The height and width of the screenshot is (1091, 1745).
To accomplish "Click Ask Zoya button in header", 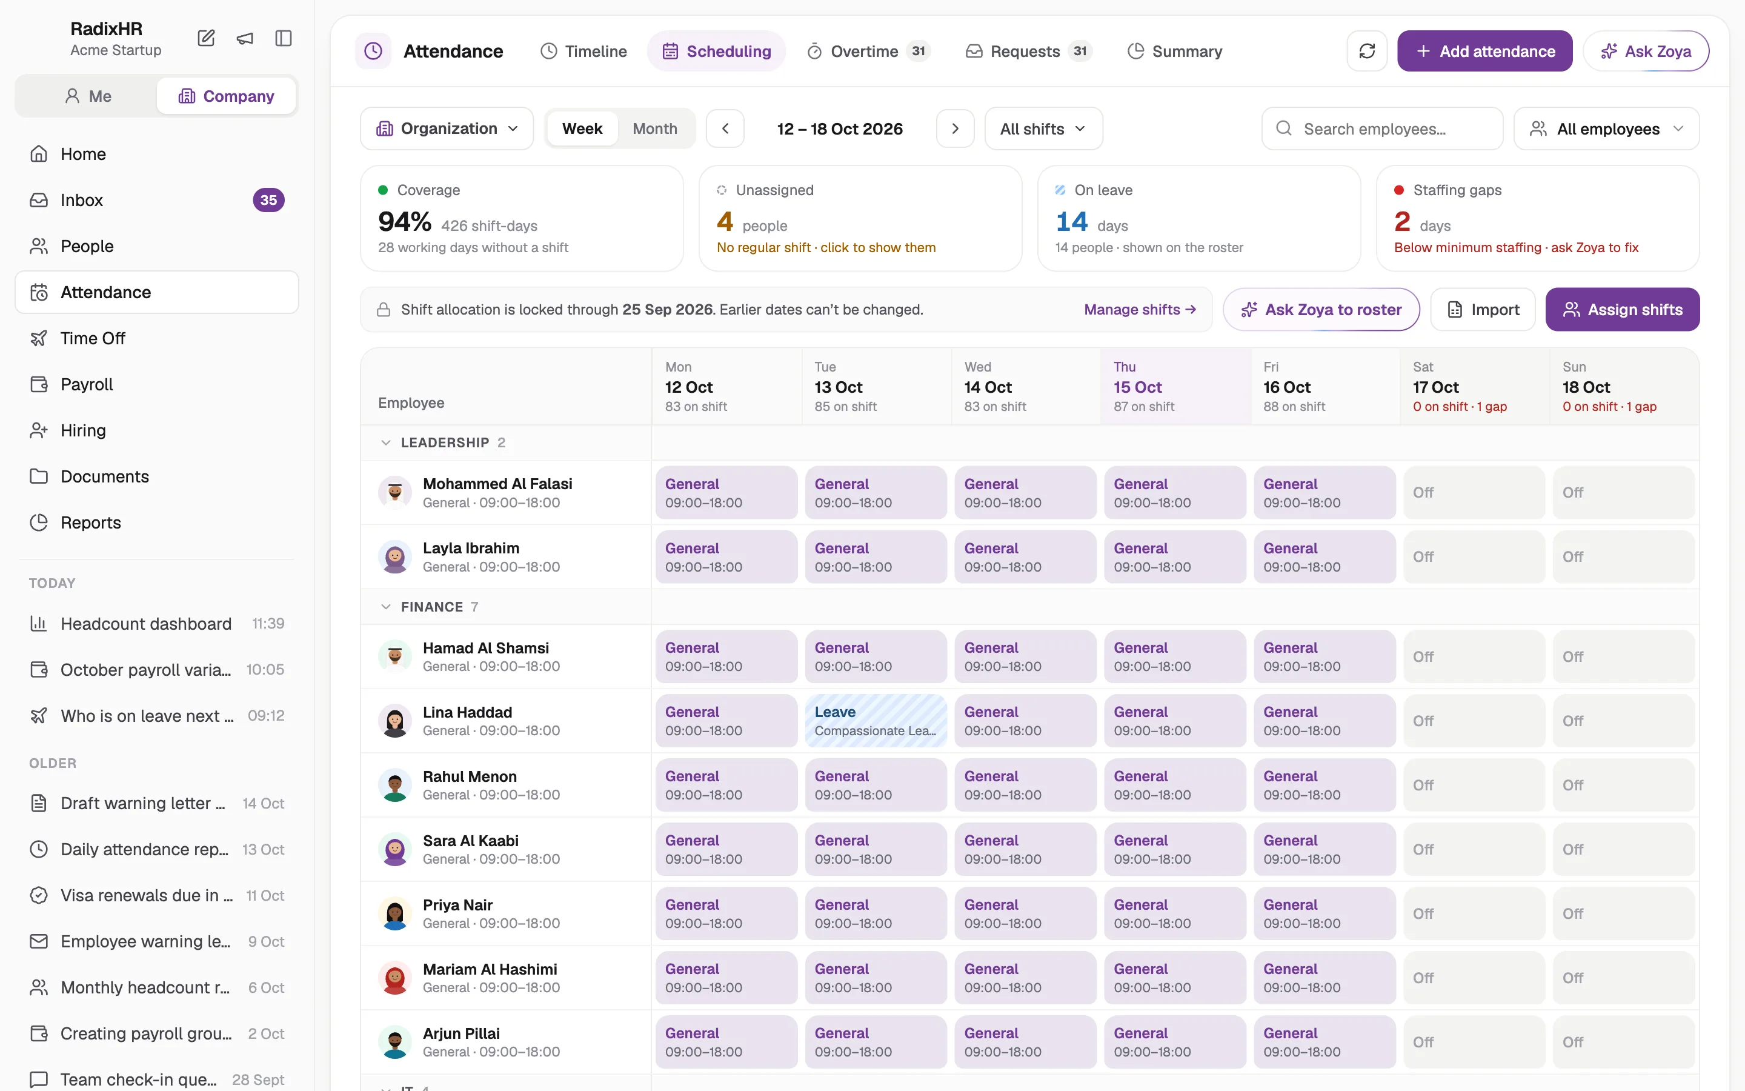I will point(1646,52).
